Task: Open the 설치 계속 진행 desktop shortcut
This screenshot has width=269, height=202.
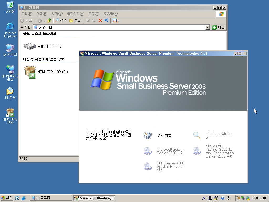Action: point(10,116)
